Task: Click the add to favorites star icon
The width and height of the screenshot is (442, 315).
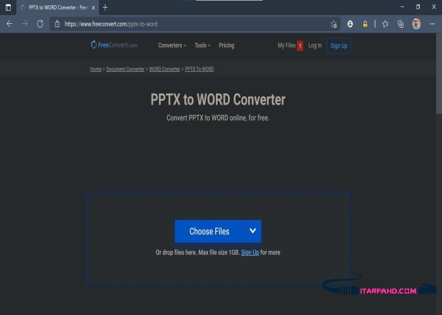Action: pyautogui.click(x=333, y=24)
